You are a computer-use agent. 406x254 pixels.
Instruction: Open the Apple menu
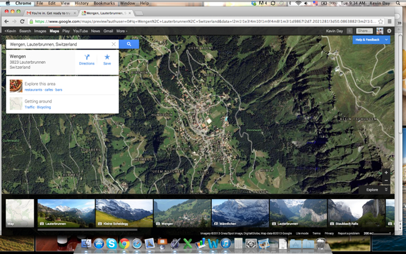click(7, 3)
